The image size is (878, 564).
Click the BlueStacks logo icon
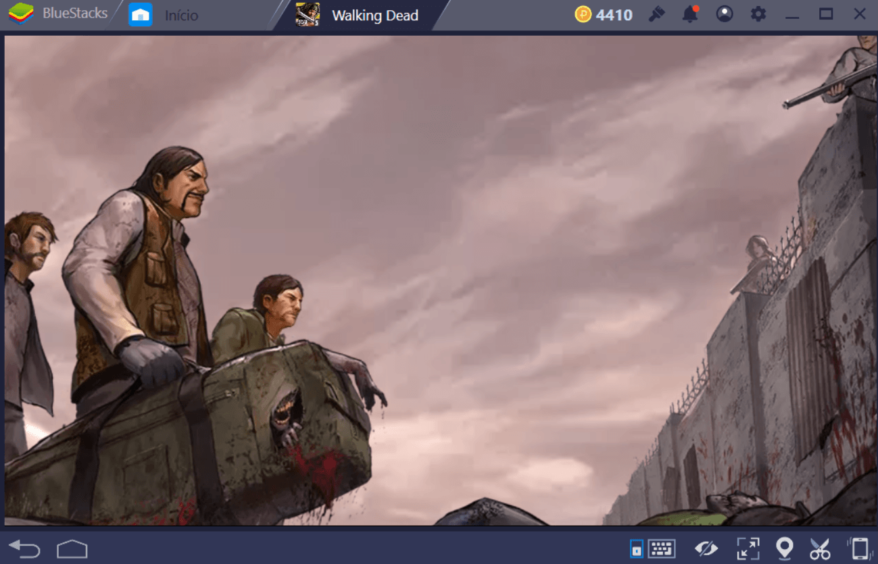(21, 14)
